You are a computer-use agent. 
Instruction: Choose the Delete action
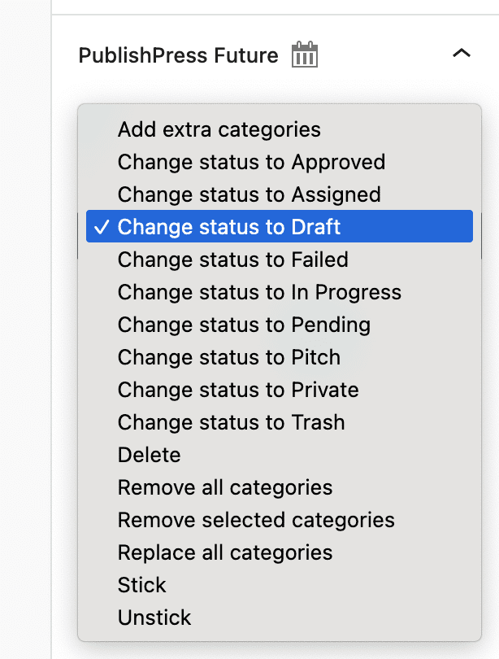point(150,455)
